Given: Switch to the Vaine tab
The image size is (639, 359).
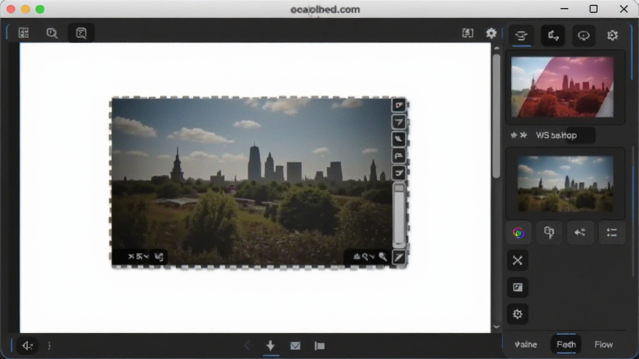Looking at the screenshot, I should pos(525,344).
